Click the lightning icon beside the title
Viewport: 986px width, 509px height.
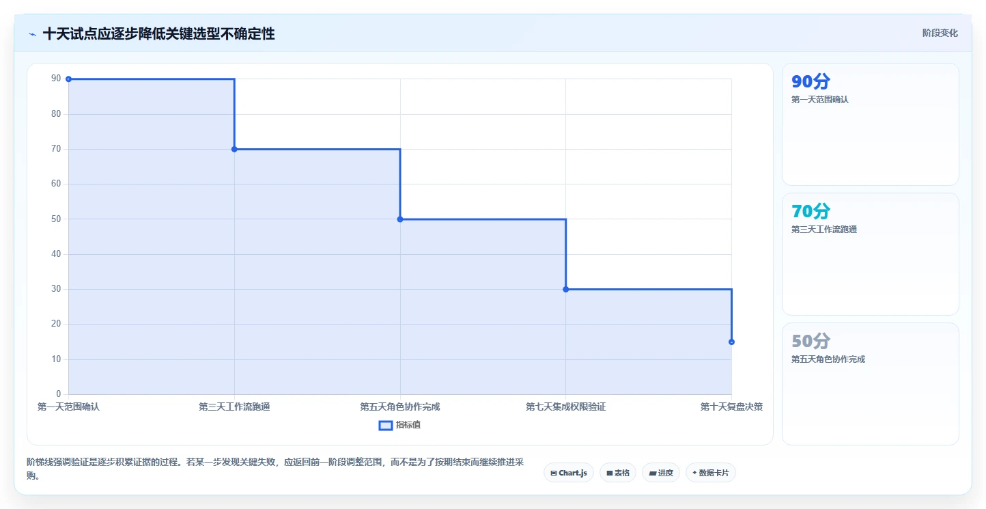coord(33,33)
